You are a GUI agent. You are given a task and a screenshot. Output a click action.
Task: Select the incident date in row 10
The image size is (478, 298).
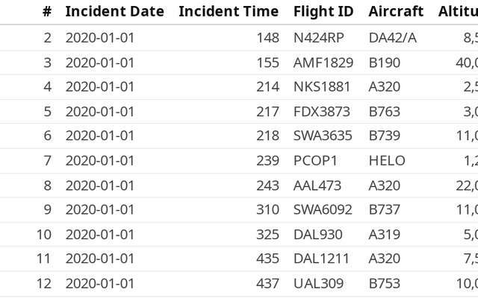click(100, 234)
